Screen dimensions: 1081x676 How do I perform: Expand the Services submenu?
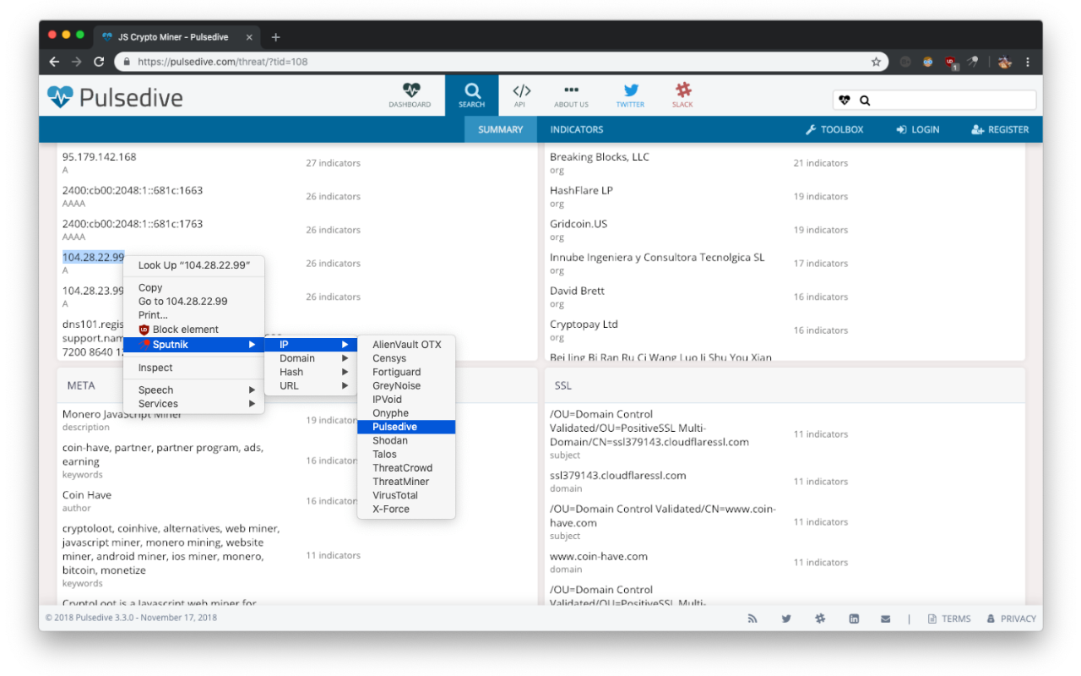[194, 403]
